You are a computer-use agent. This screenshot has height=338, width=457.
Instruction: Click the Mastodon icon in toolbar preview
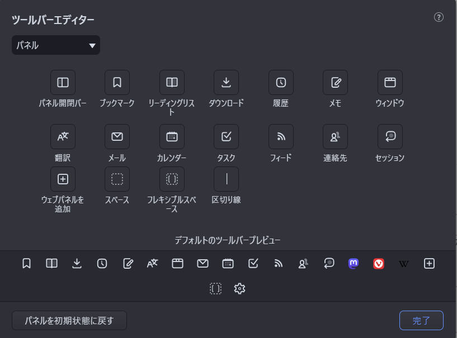coord(354,264)
